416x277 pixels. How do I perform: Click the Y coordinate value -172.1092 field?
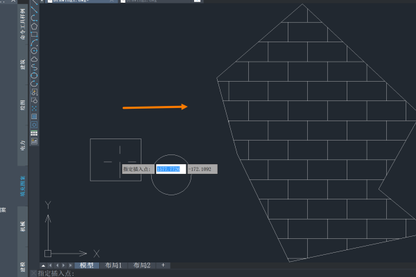click(202, 169)
